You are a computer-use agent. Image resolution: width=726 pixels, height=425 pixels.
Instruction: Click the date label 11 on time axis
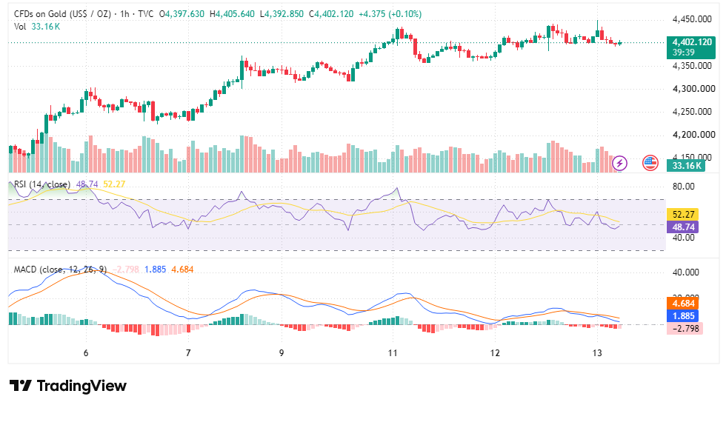click(x=393, y=352)
